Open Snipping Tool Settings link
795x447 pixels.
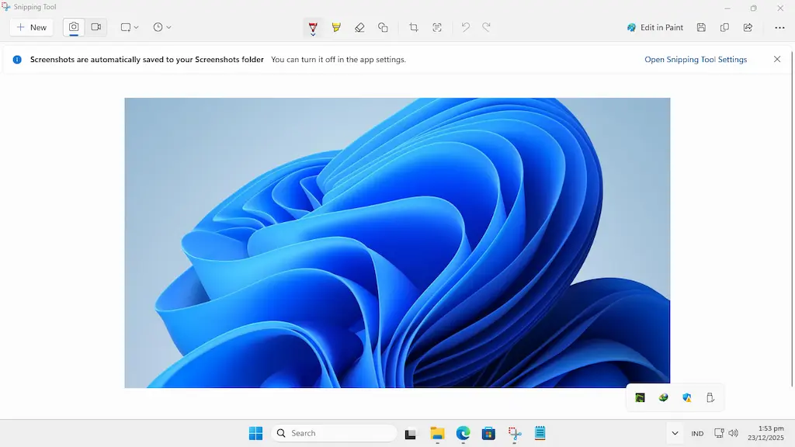(x=696, y=59)
